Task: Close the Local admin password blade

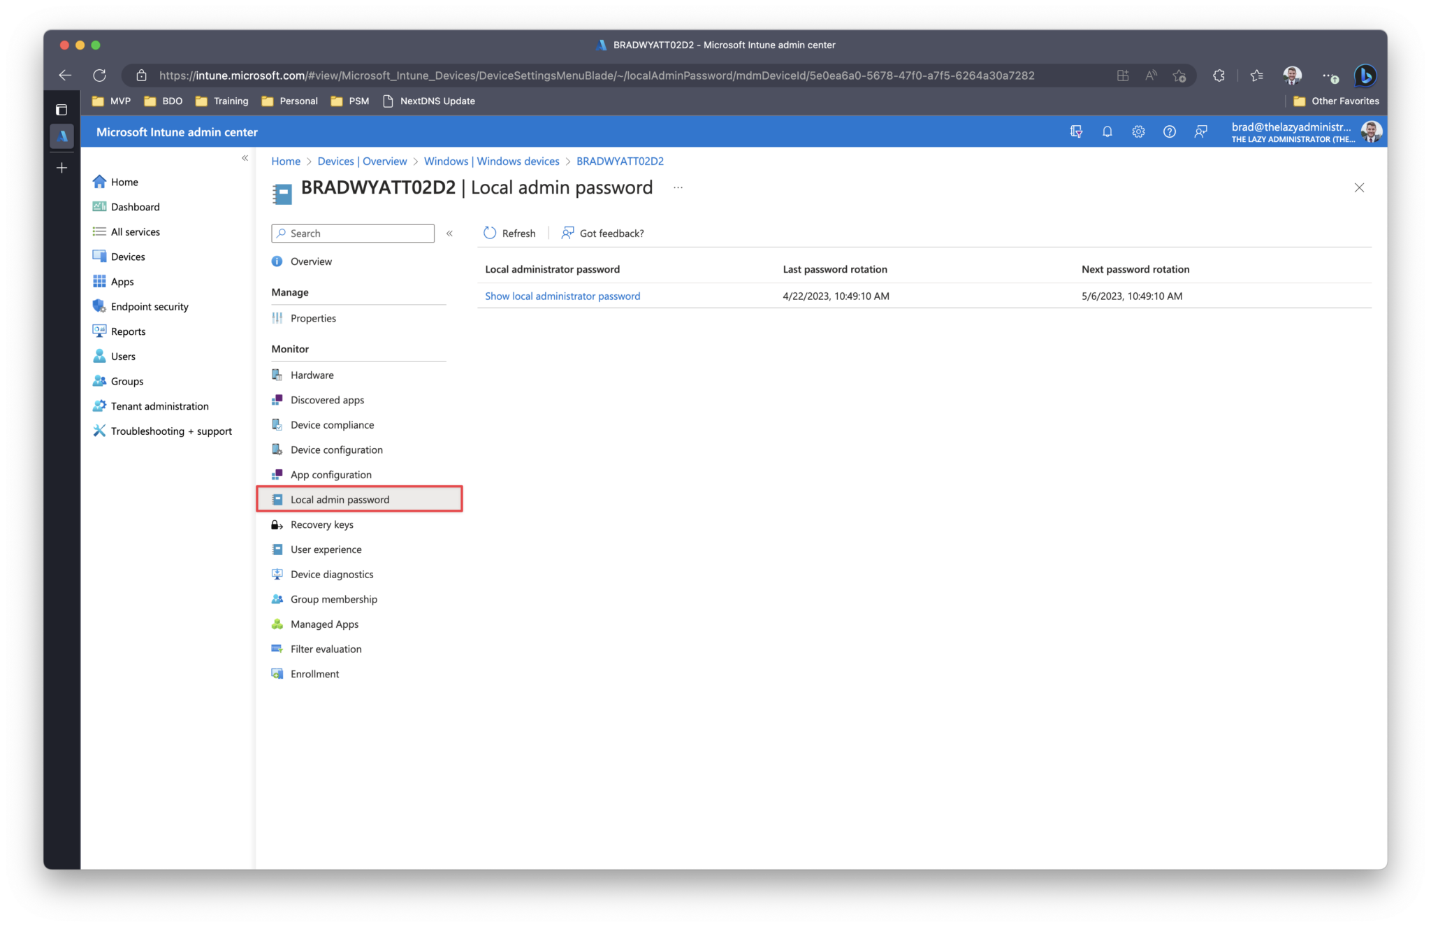Action: 1359,187
